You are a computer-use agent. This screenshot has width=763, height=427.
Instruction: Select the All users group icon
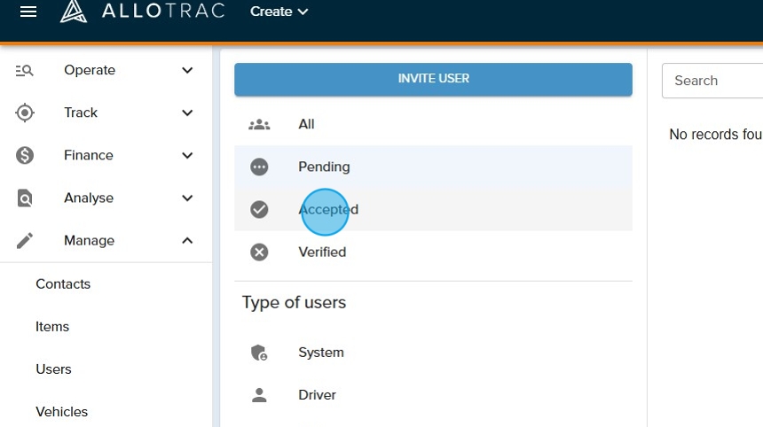coord(259,125)
